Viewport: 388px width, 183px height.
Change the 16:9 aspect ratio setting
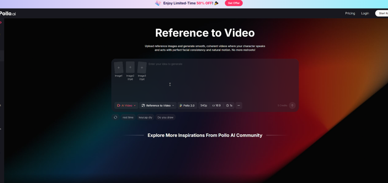216,105
